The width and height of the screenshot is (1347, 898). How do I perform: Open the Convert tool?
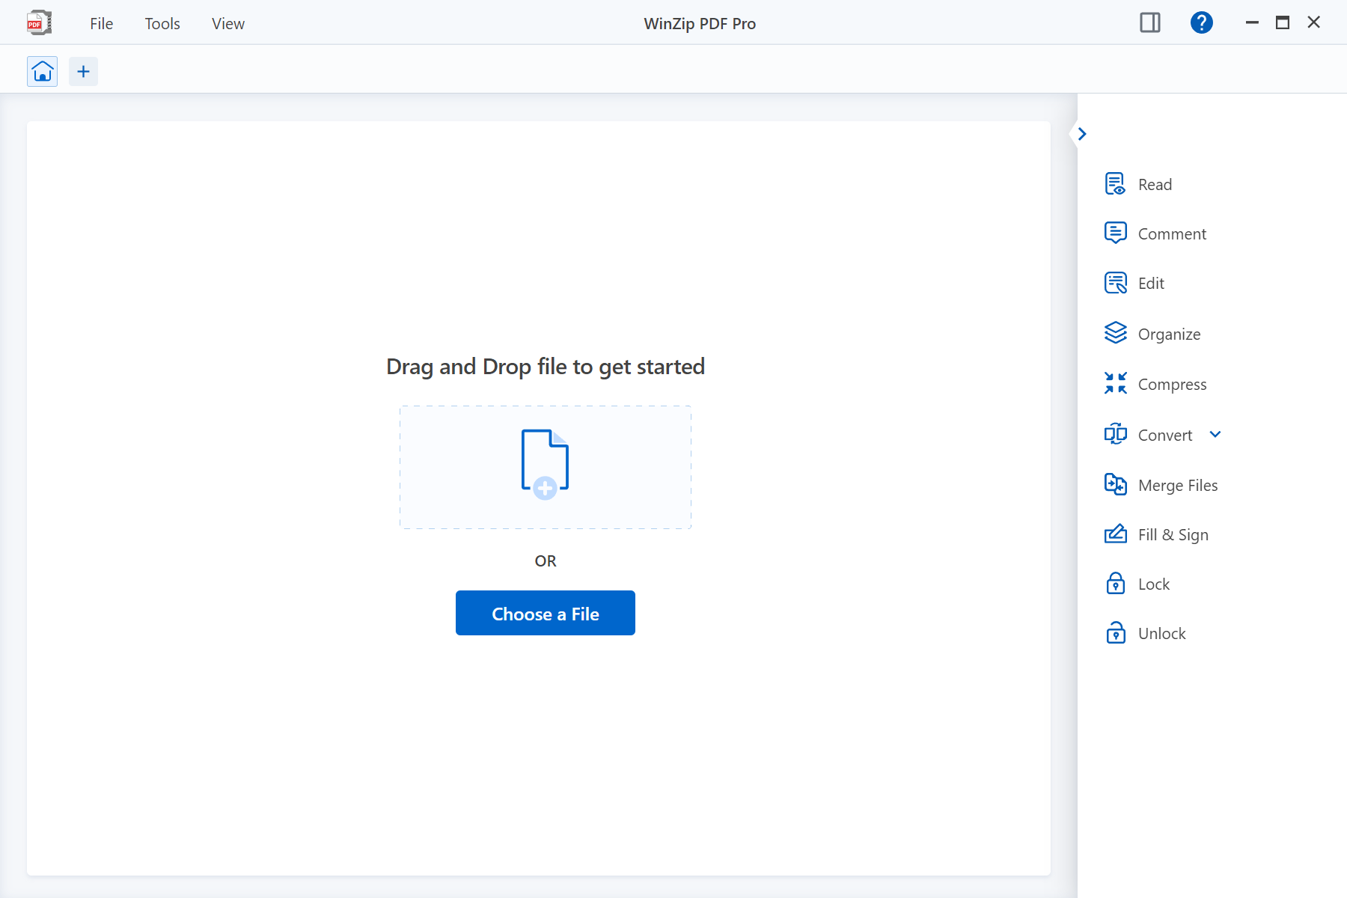click(1149, 435)
